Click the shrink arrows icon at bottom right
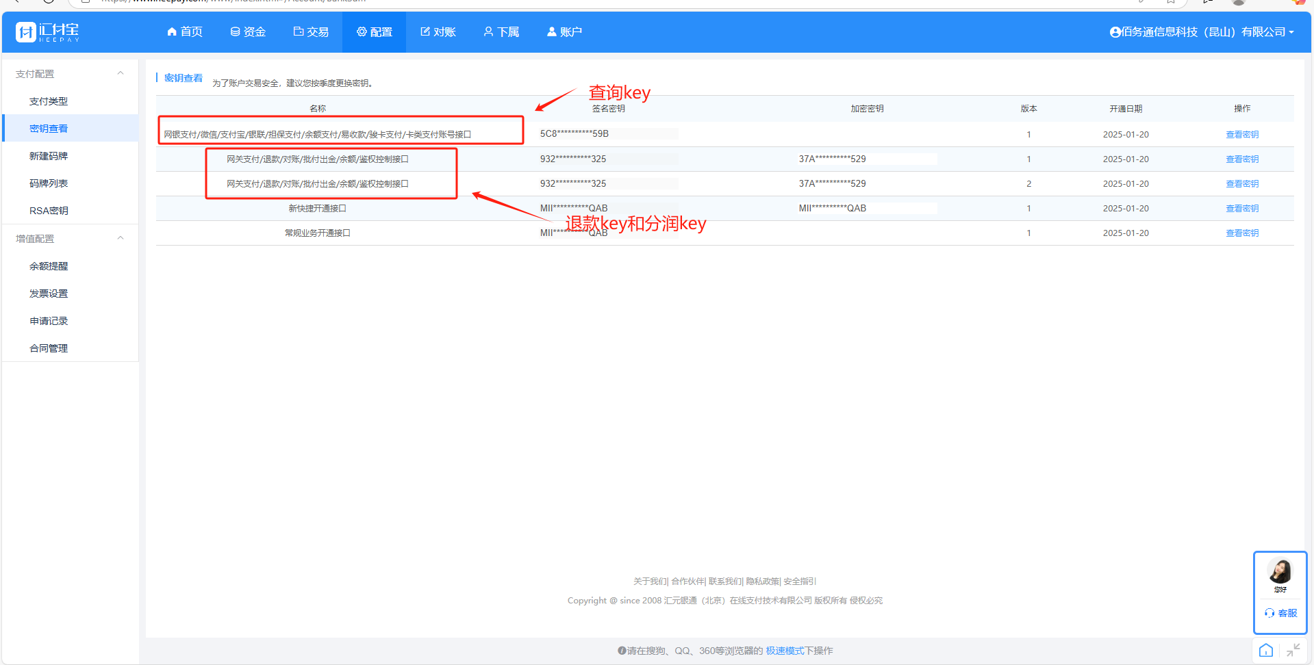1314x665 pixels. click(x=1293, y=651)
